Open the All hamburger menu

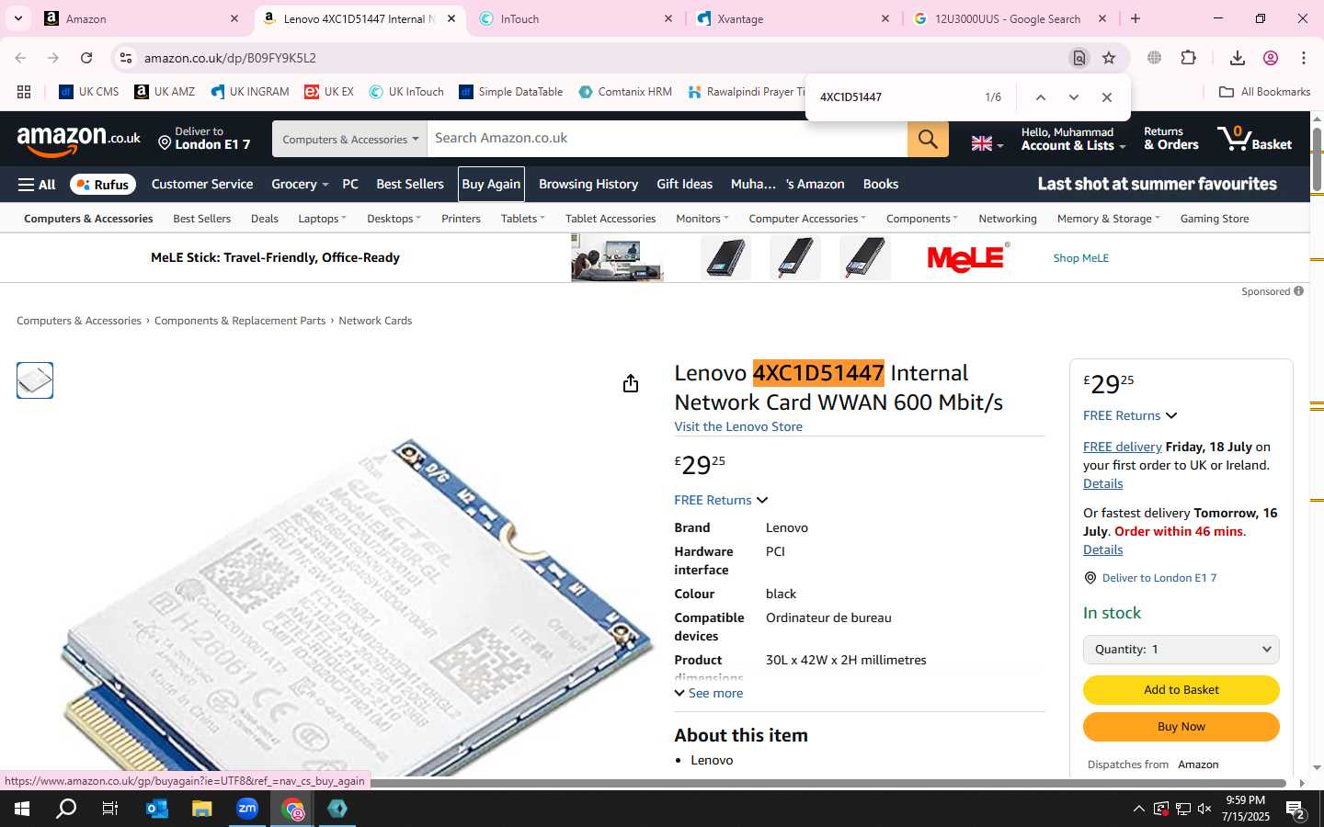(37, 185)
